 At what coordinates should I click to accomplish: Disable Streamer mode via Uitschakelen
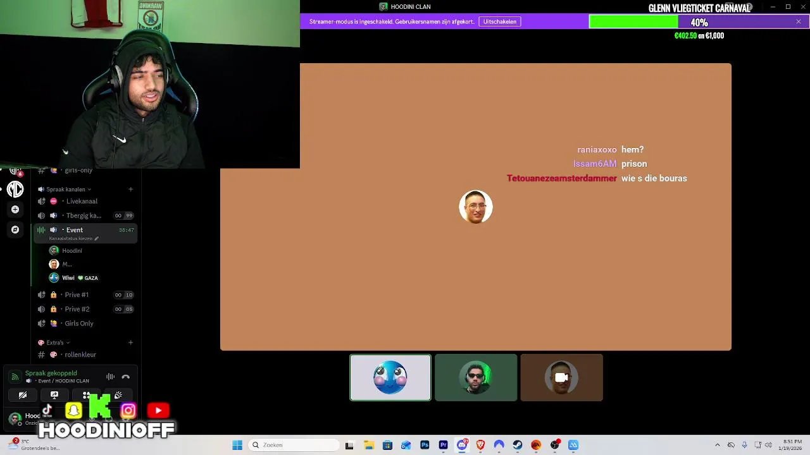coord(500,21)
